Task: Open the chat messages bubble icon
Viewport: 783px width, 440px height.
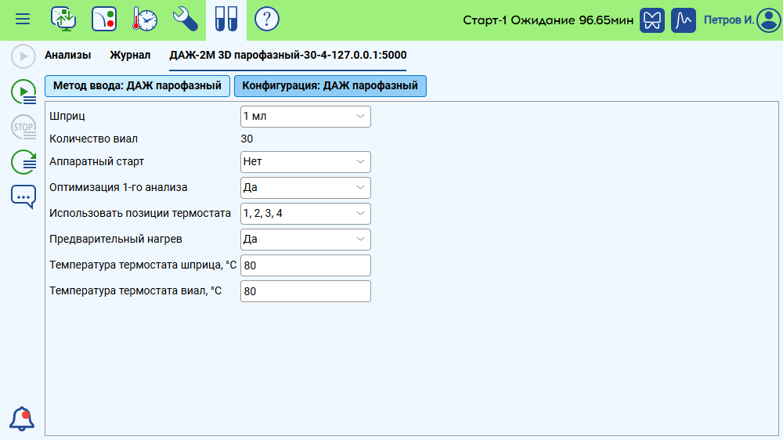Action: coord(23,196)
